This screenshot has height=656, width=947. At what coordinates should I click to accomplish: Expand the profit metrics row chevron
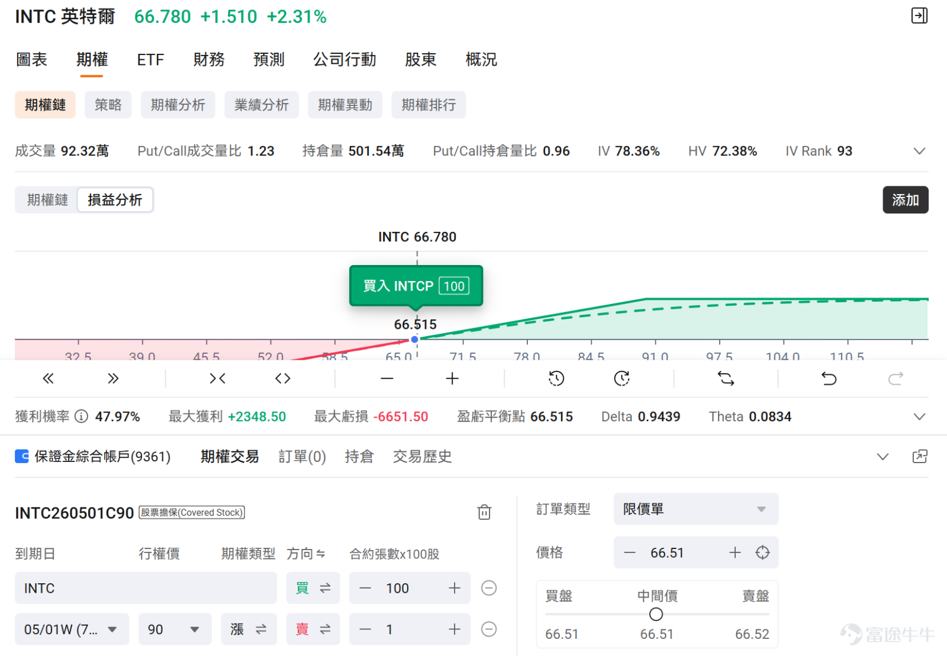click(919, 417)
